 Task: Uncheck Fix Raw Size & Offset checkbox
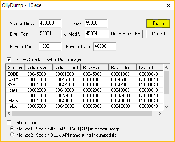point(9,59)
